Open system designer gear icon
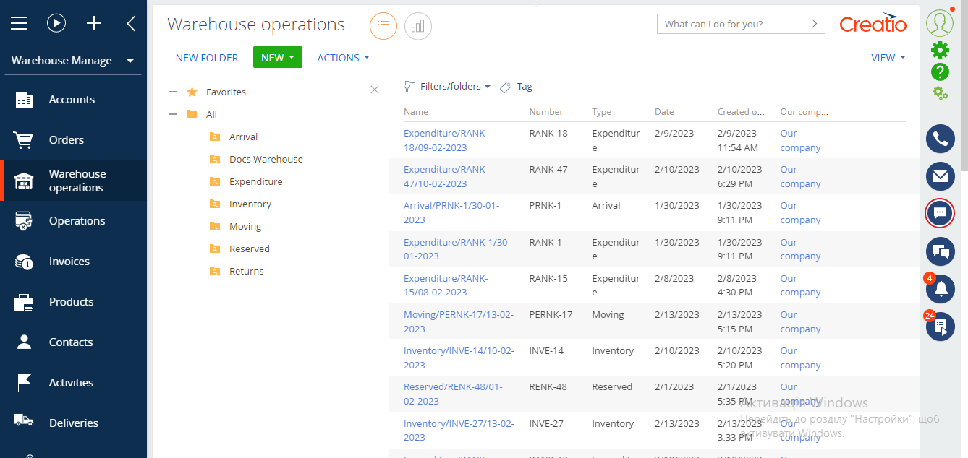The image size is (968, 458). (x=940, y=49)
